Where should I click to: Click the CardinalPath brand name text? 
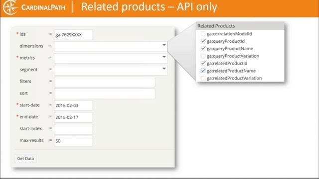43,8
